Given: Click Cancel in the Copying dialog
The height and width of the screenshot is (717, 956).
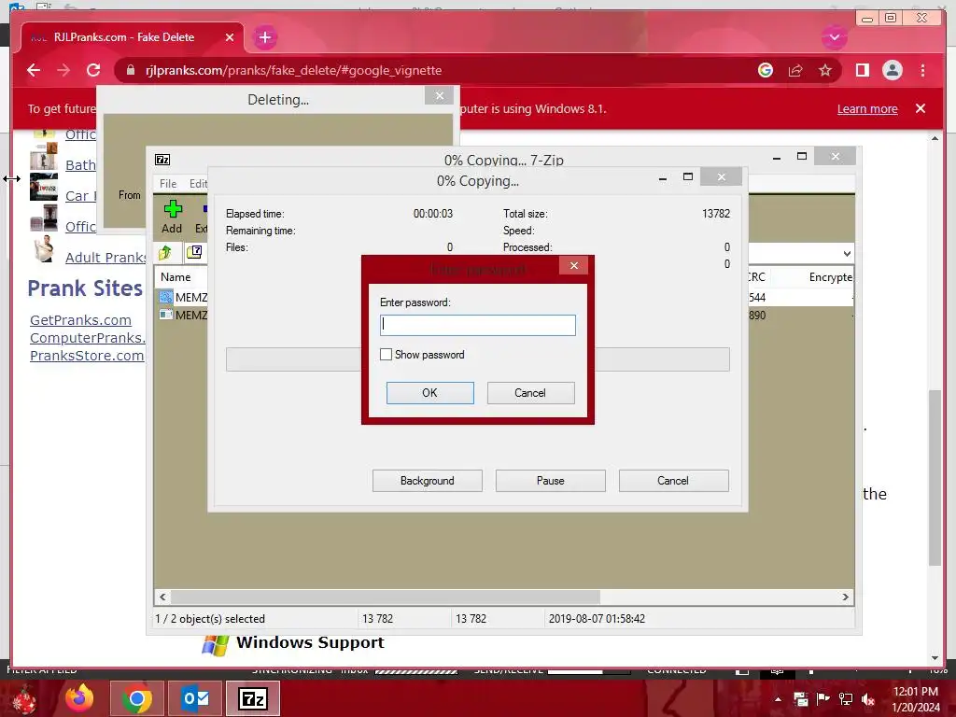Looking at the screenshot, I should 673,481.
